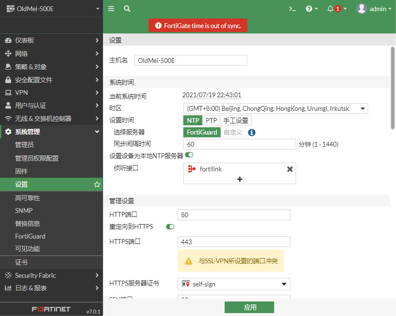Click the wireless controller wifi icon
This screenshot has width=396, height=316.
(8, 119)
